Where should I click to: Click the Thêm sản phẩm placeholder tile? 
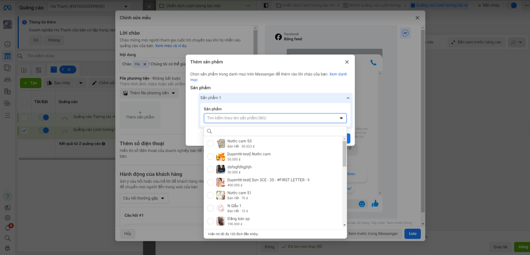(x=140, y=115)
